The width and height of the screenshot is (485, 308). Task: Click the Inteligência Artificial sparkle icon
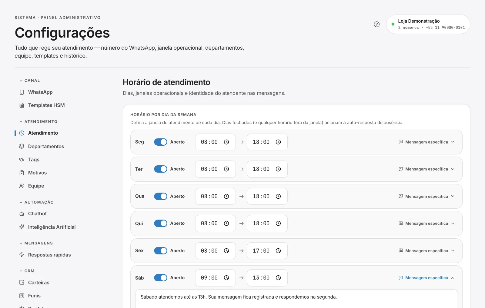tap(22, 227)
